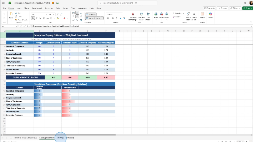Apply percent style format
The width and height of the screenshot is (253, 142).
(x=113, y=18)
